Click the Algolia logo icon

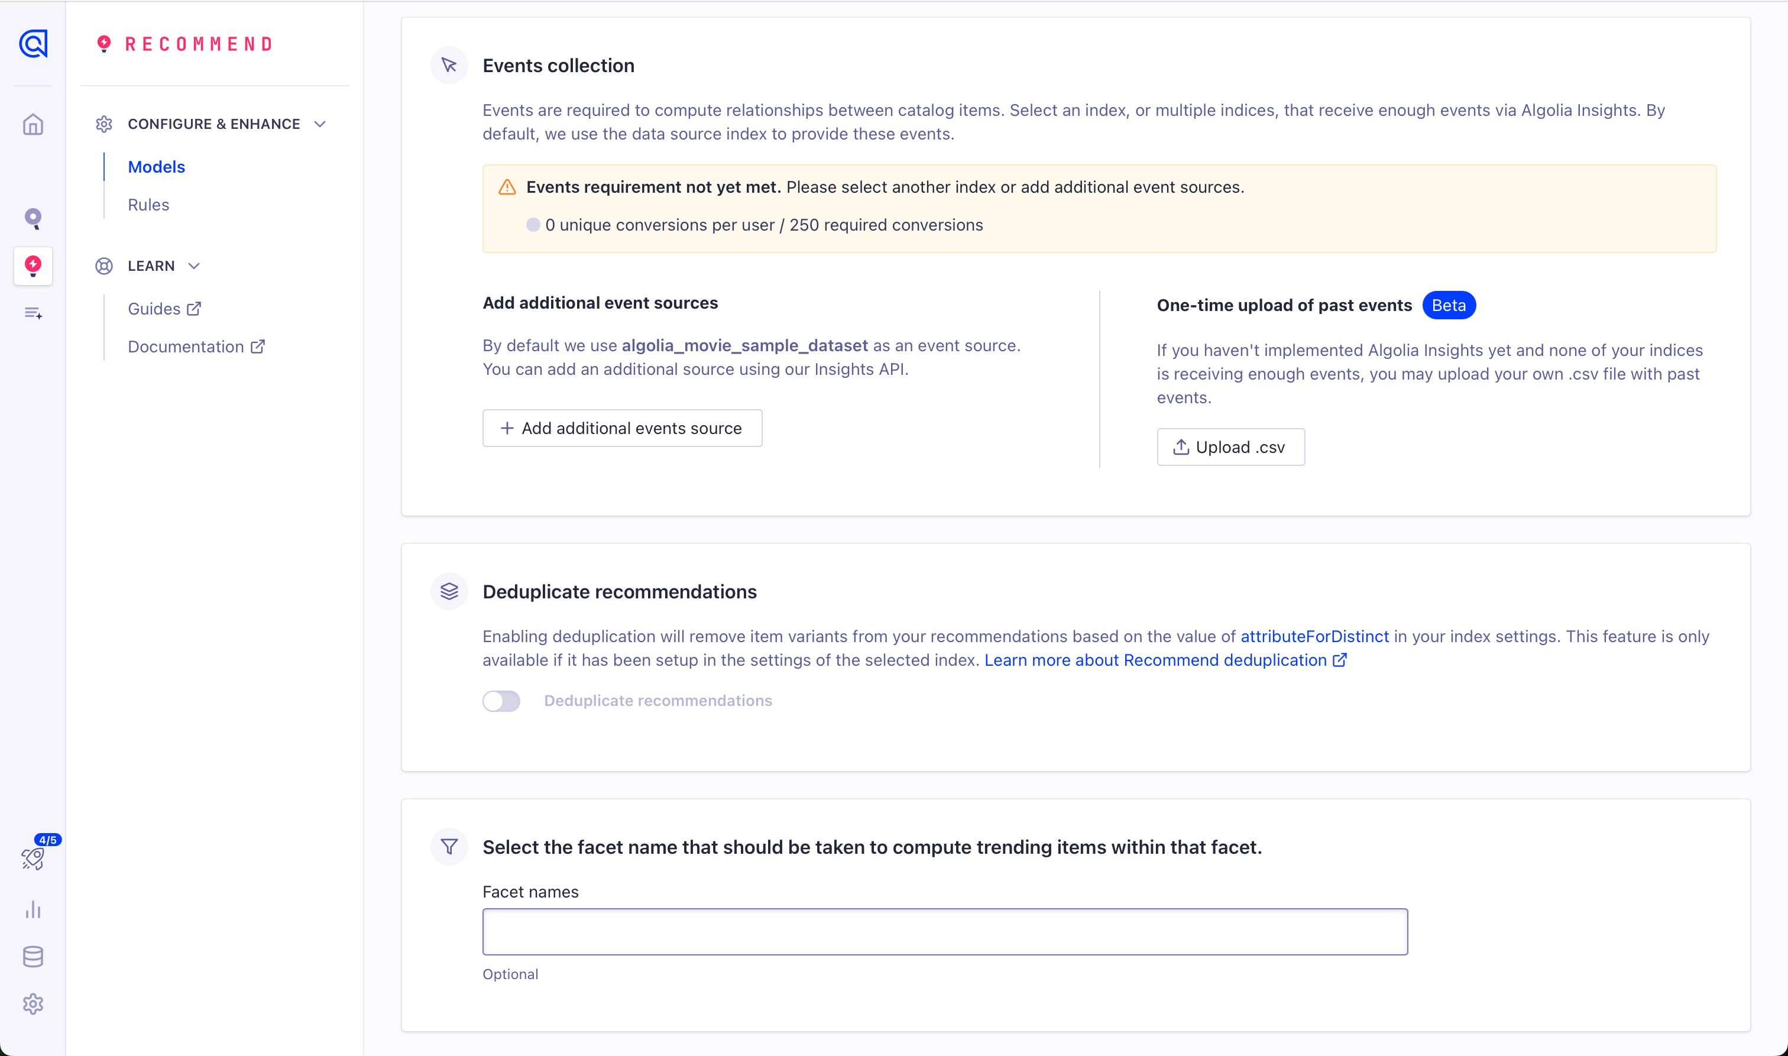[33, 44]
